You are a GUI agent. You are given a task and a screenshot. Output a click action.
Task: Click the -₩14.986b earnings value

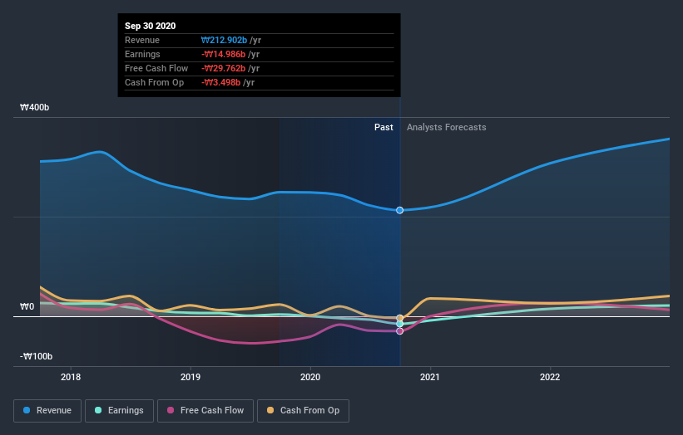[224, 54]
